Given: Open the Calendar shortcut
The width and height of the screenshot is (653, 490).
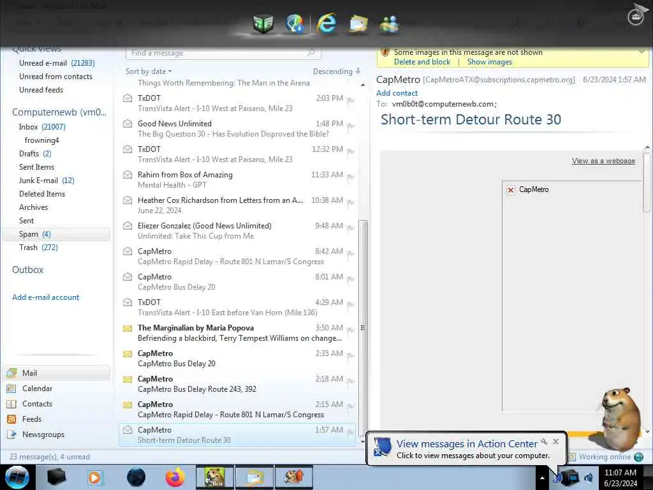Looking at the screenshot, I should 37,389.
